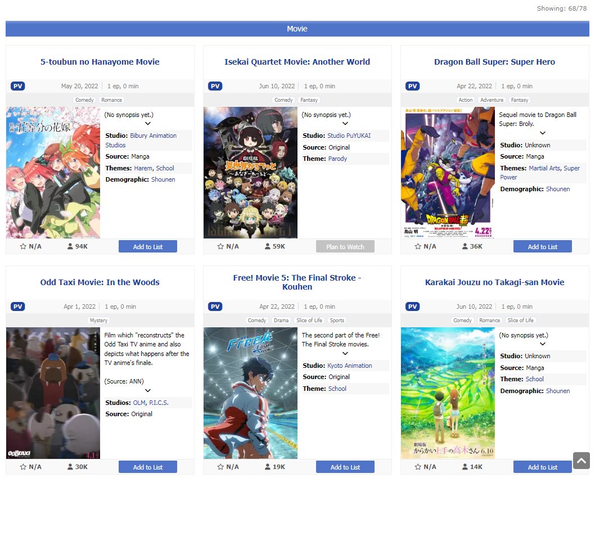Image resolution: width=595 pixels, height=550 pixels.
Task: Click the members icon beside 94K
Action: tap(70, 246)
